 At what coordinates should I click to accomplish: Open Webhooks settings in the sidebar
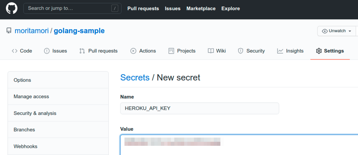tap(25, 146)
